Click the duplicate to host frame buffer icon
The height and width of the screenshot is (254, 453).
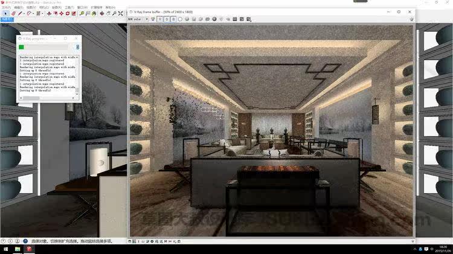[207, 19]
